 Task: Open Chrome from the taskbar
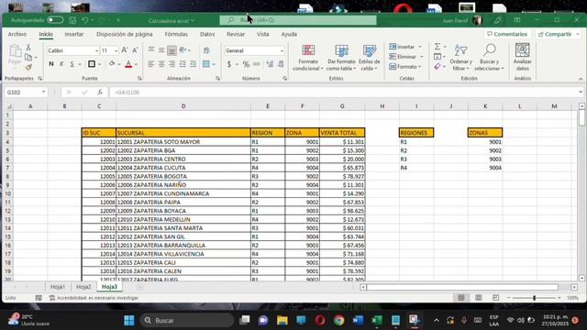pyautogui.click(x=338, y=320)
